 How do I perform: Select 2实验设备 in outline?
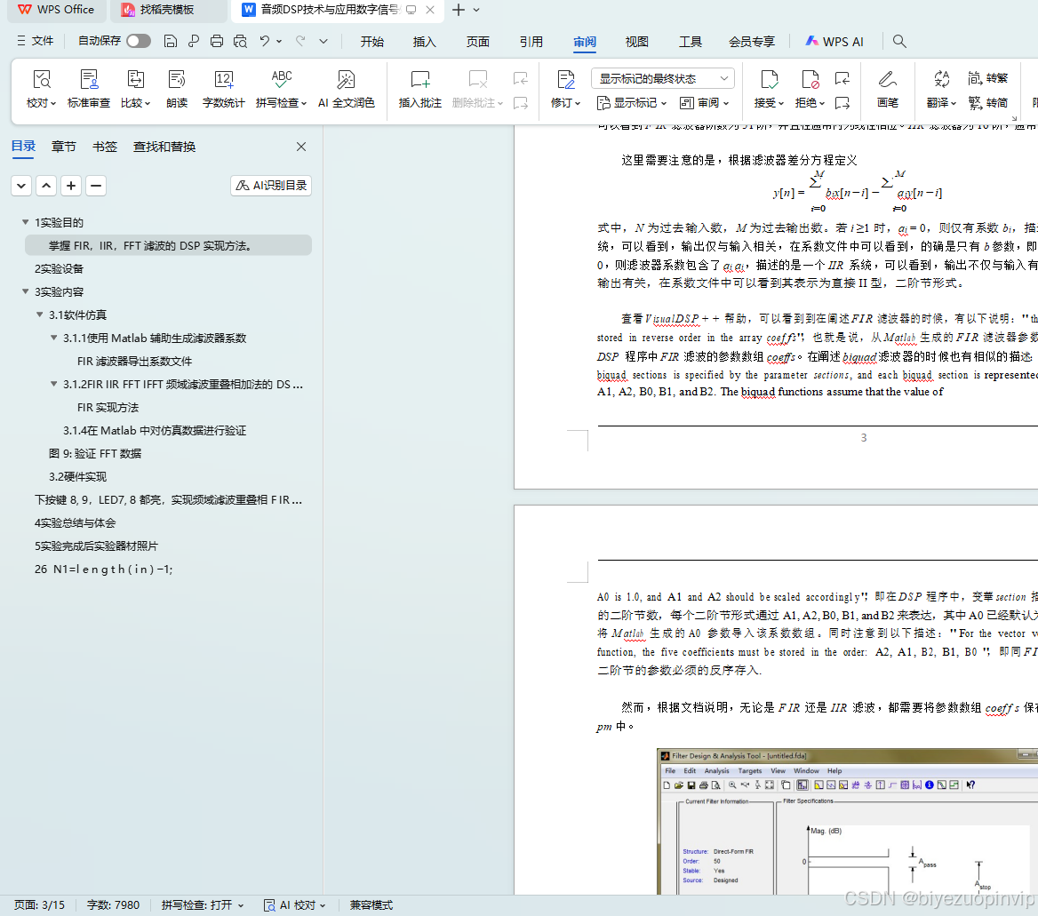tap(59, 268)
